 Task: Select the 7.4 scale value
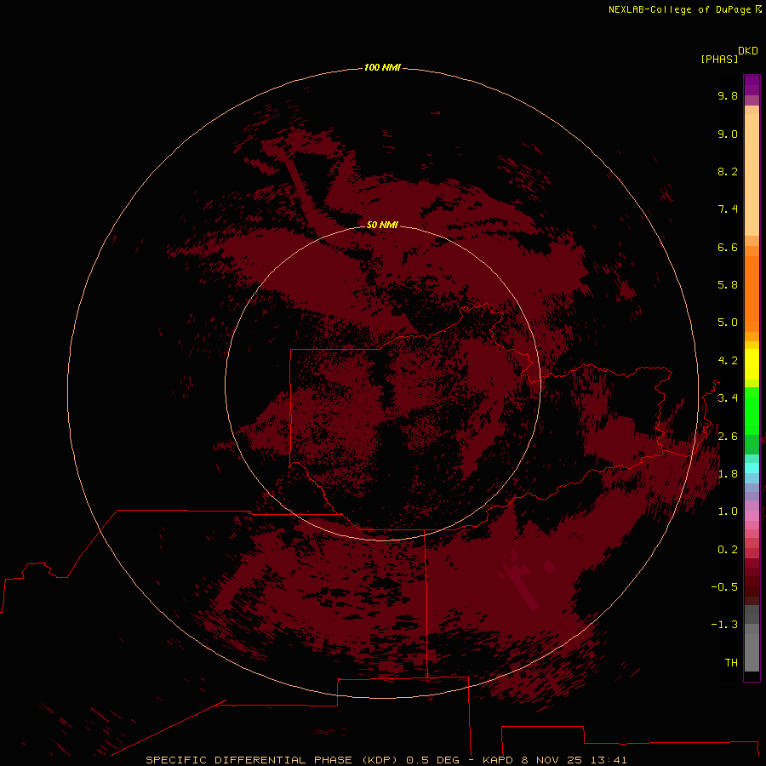[728, 209]
